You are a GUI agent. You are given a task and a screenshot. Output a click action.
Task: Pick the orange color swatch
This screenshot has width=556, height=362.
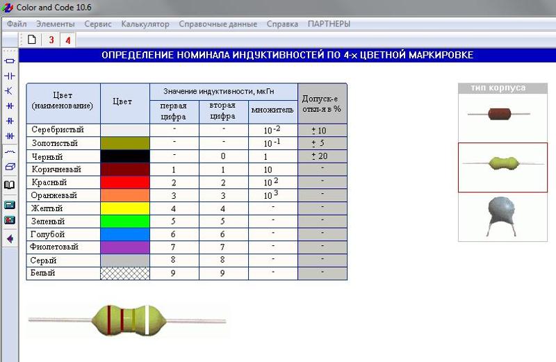125,195
